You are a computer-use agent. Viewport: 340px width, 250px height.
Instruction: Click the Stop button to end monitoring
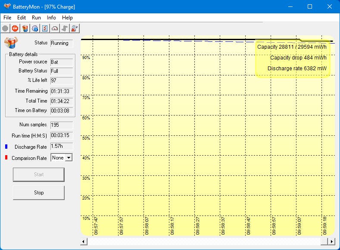tap(39, 193)
